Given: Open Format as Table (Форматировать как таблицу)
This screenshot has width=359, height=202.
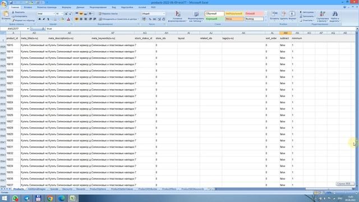Looking at the screenshot, I should pyautogui.click(x=196, y=16).
